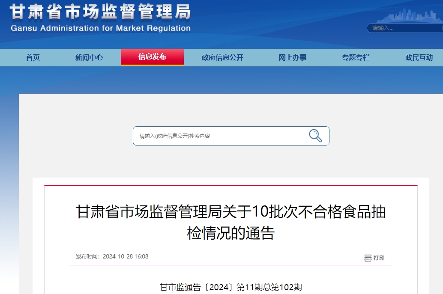
Task: Open the 首页 home navigation item
Action: point(33,57)
